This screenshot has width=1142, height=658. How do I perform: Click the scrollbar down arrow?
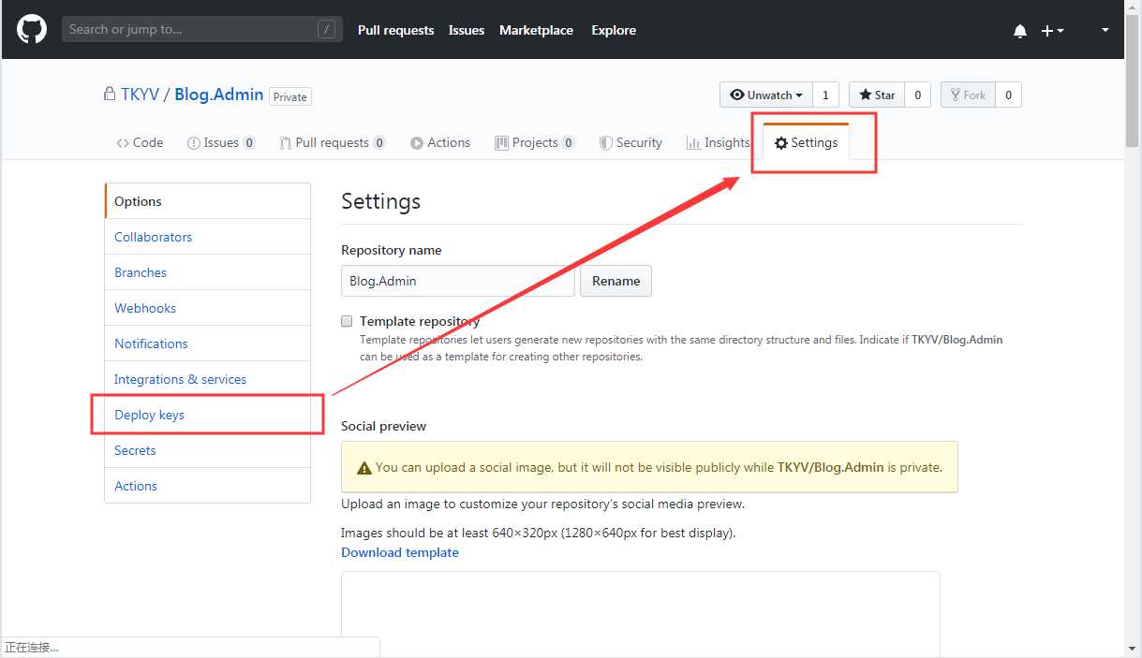pos(1133,649)
